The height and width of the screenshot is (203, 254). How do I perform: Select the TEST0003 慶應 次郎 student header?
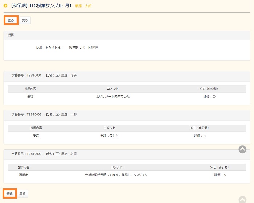127,154
